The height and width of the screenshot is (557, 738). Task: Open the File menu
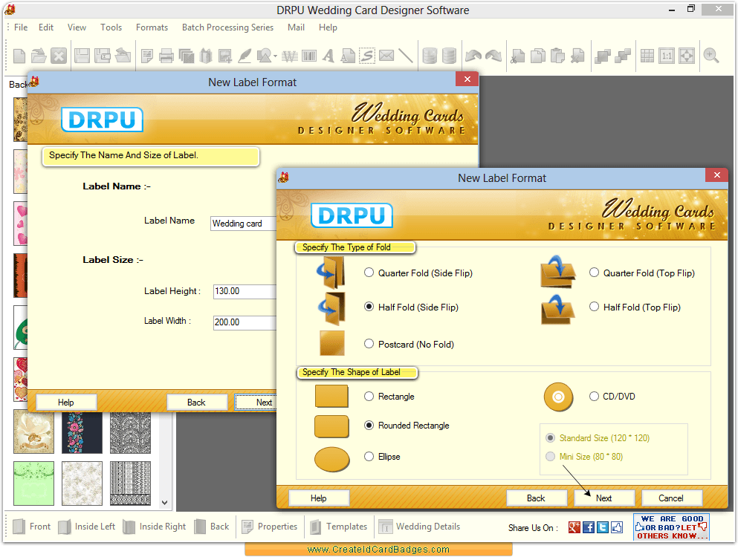[21, 27]
